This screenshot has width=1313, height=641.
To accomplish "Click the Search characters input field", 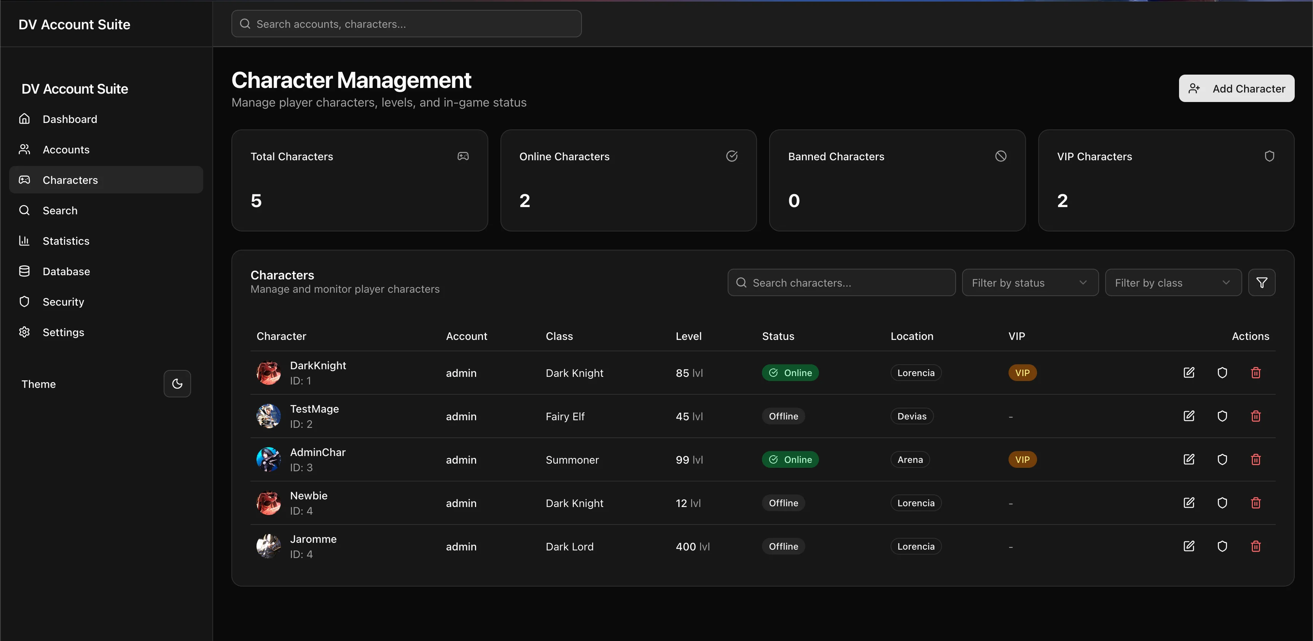I will point(841,282).
